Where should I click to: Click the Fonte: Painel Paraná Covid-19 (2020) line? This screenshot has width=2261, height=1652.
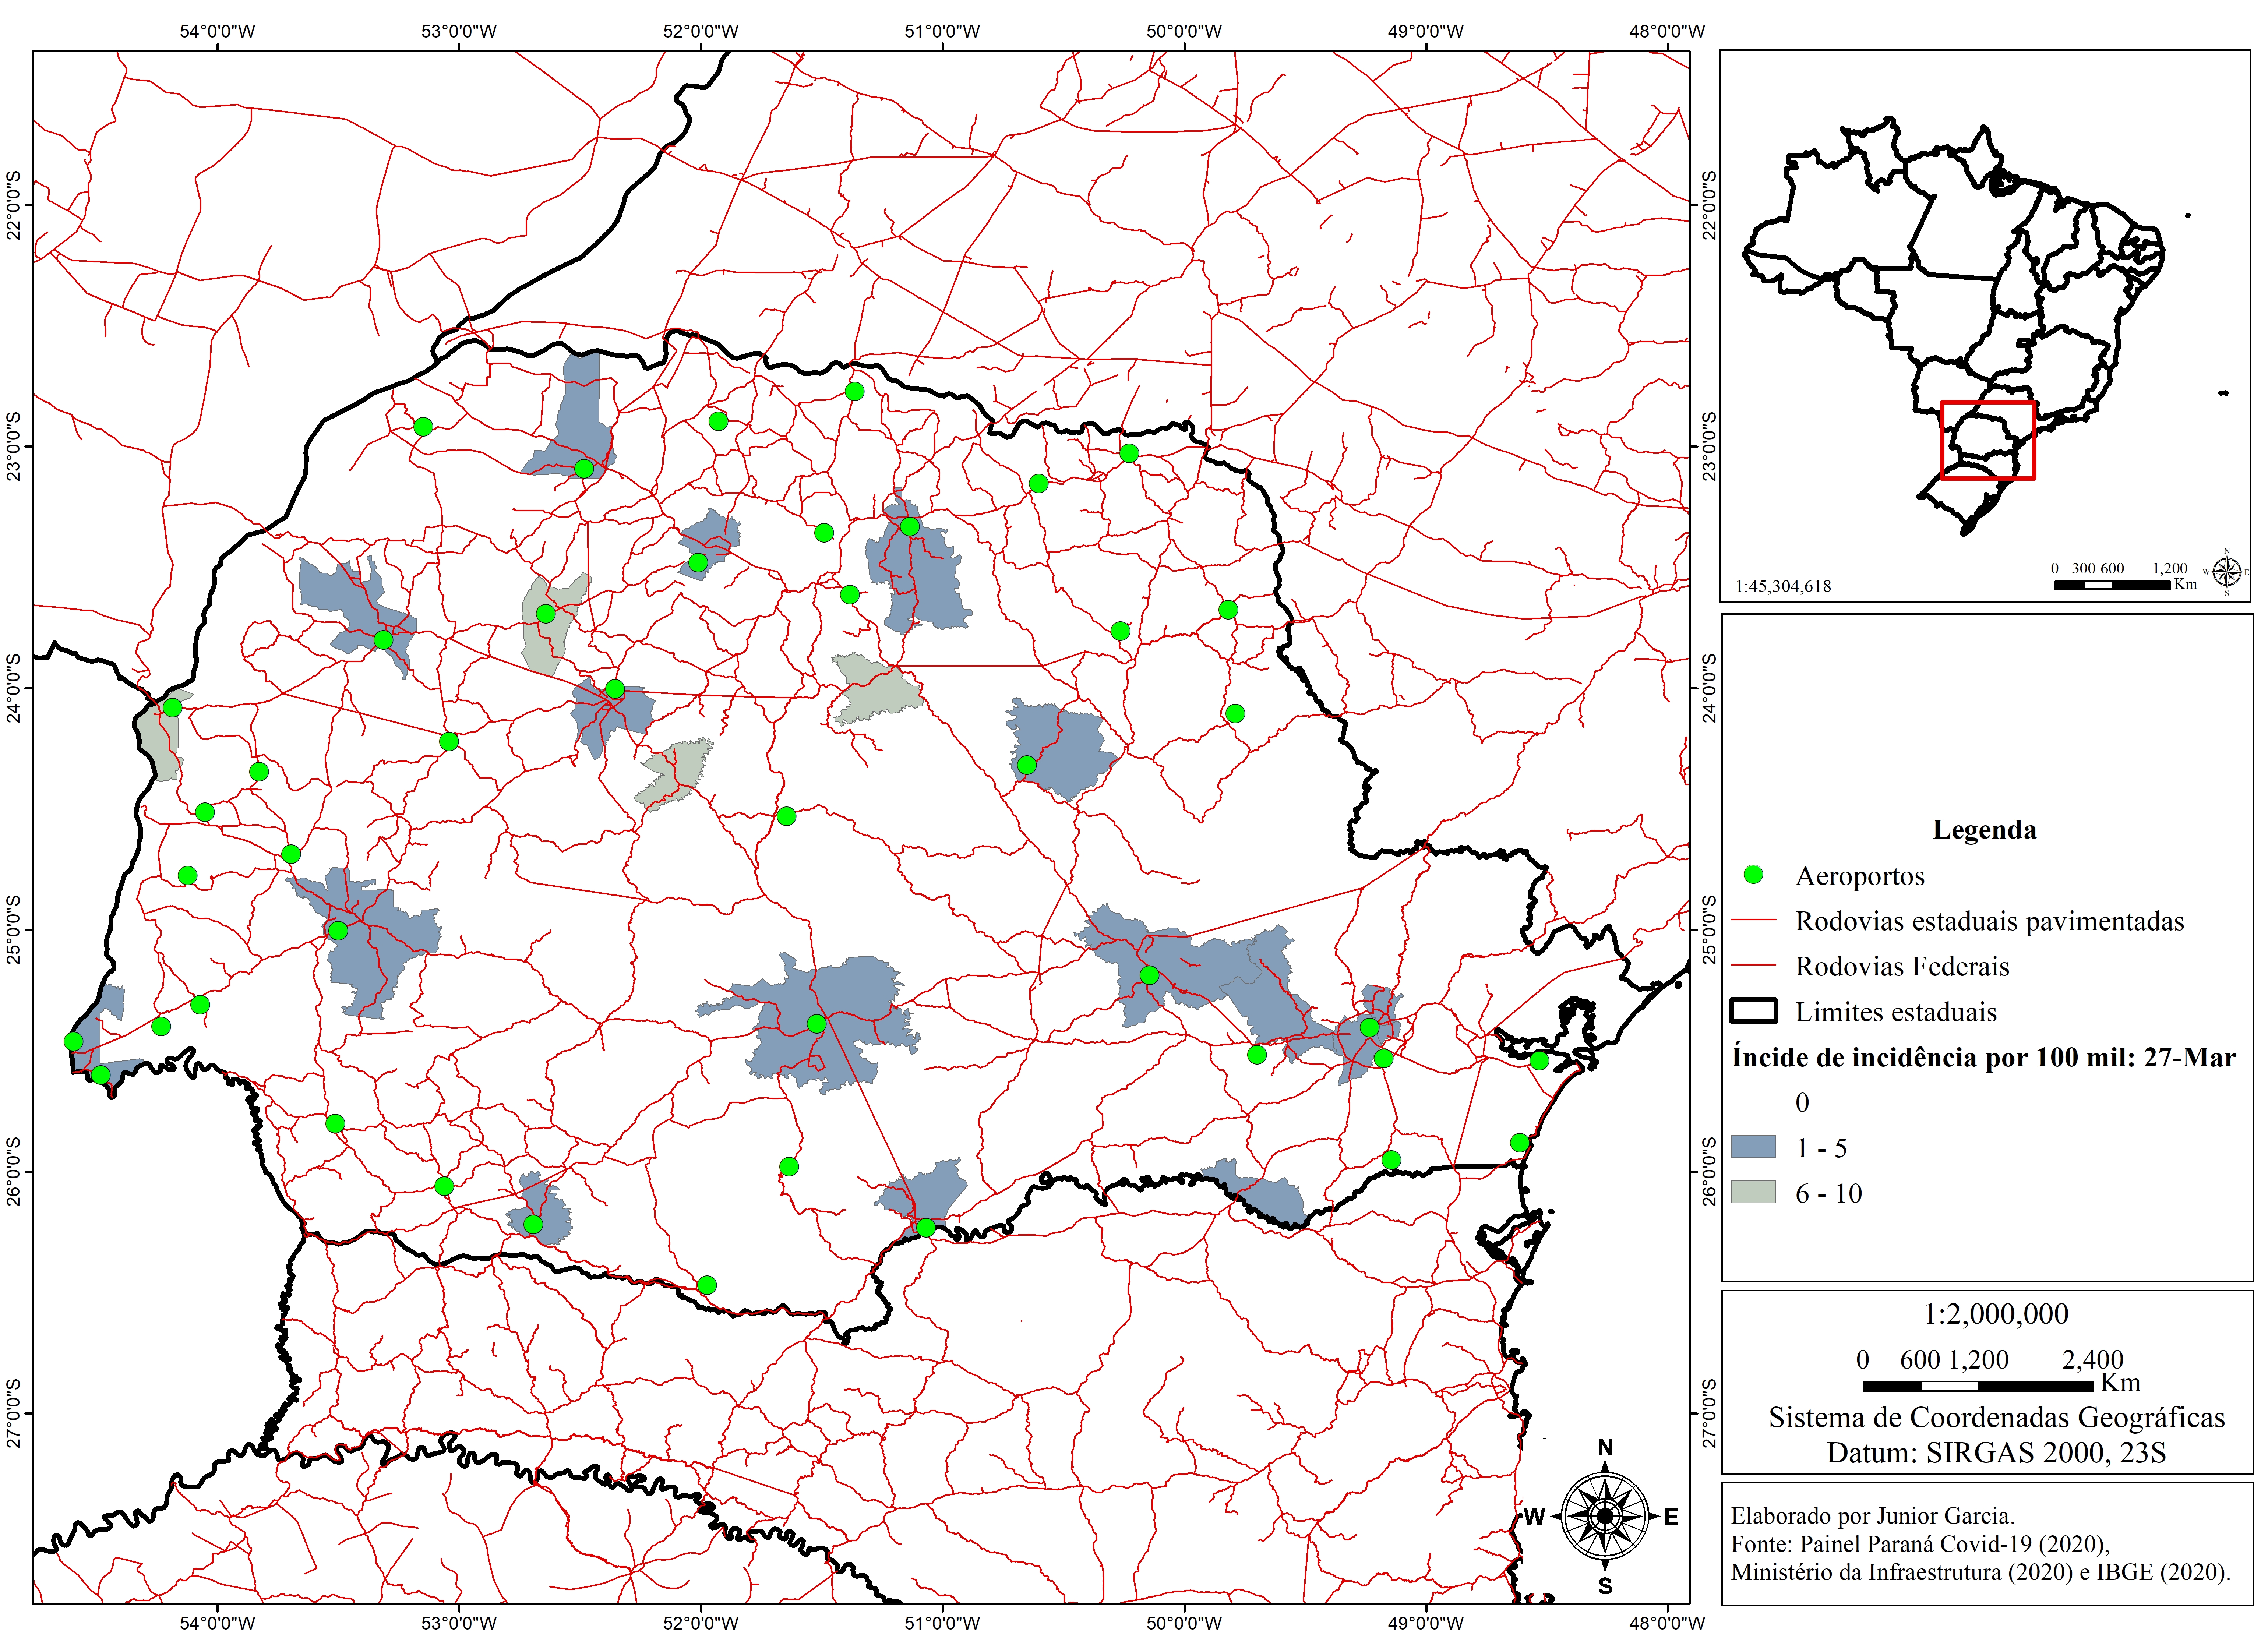[x=1921, y=1544]
